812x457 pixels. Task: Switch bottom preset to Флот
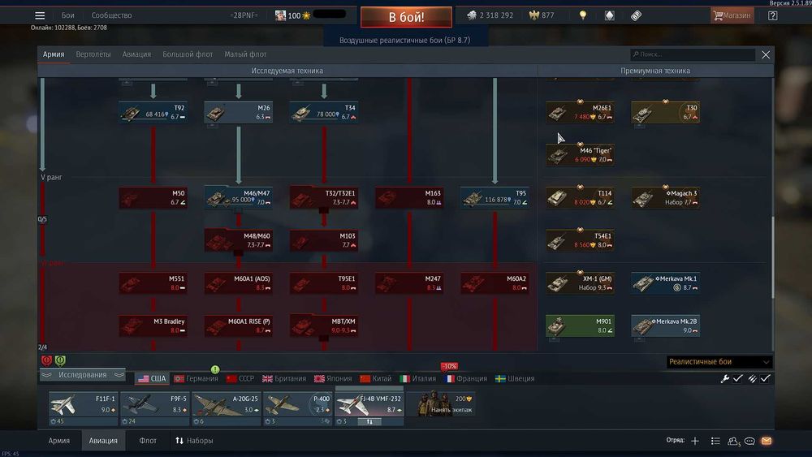tap(148, 441)
